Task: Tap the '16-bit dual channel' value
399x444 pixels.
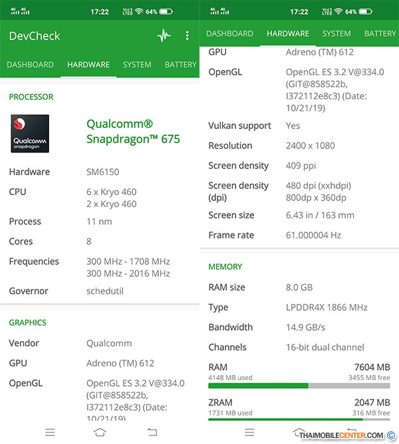Action: click(325, 347)
